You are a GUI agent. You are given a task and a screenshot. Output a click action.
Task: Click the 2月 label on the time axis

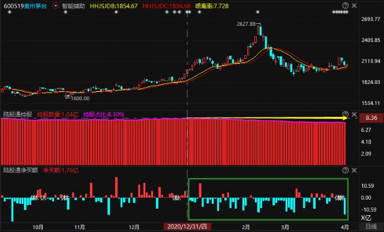[246, 227]
